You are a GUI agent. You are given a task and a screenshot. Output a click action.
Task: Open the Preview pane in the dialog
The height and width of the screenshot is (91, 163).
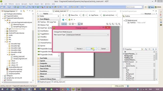[x=80, y=49]
